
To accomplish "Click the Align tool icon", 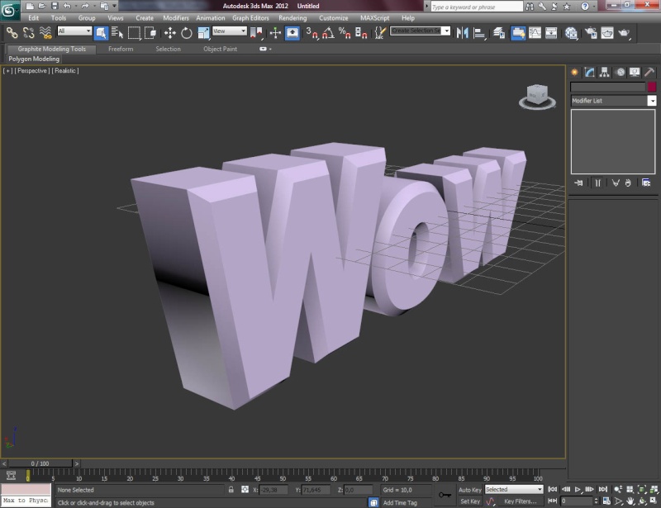I will pos(479,33).
